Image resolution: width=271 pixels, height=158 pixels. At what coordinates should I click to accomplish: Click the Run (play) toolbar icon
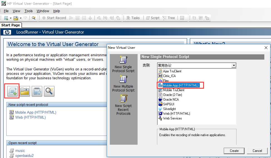point(71,18)
